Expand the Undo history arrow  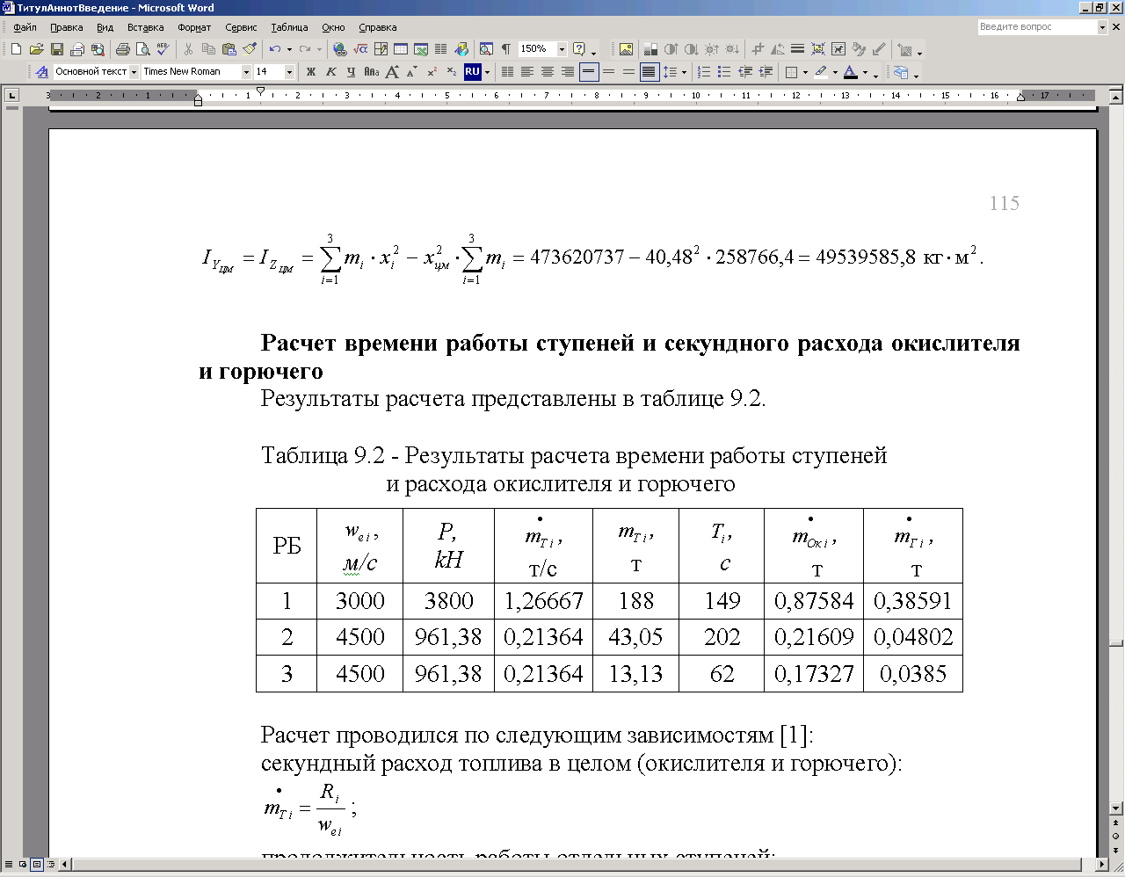[x=289, y=49]
